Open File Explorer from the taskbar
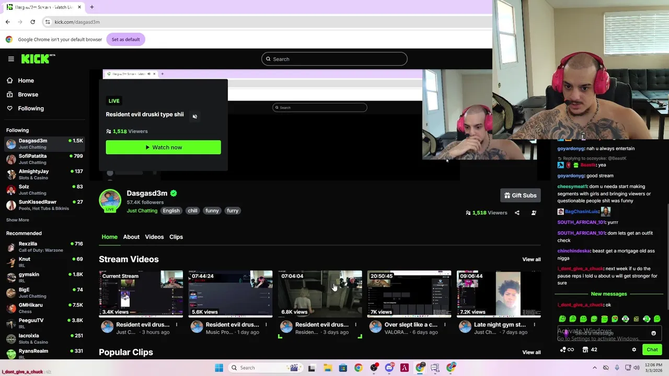This screenshot has width=669, height=376. (x=327, y=368)
